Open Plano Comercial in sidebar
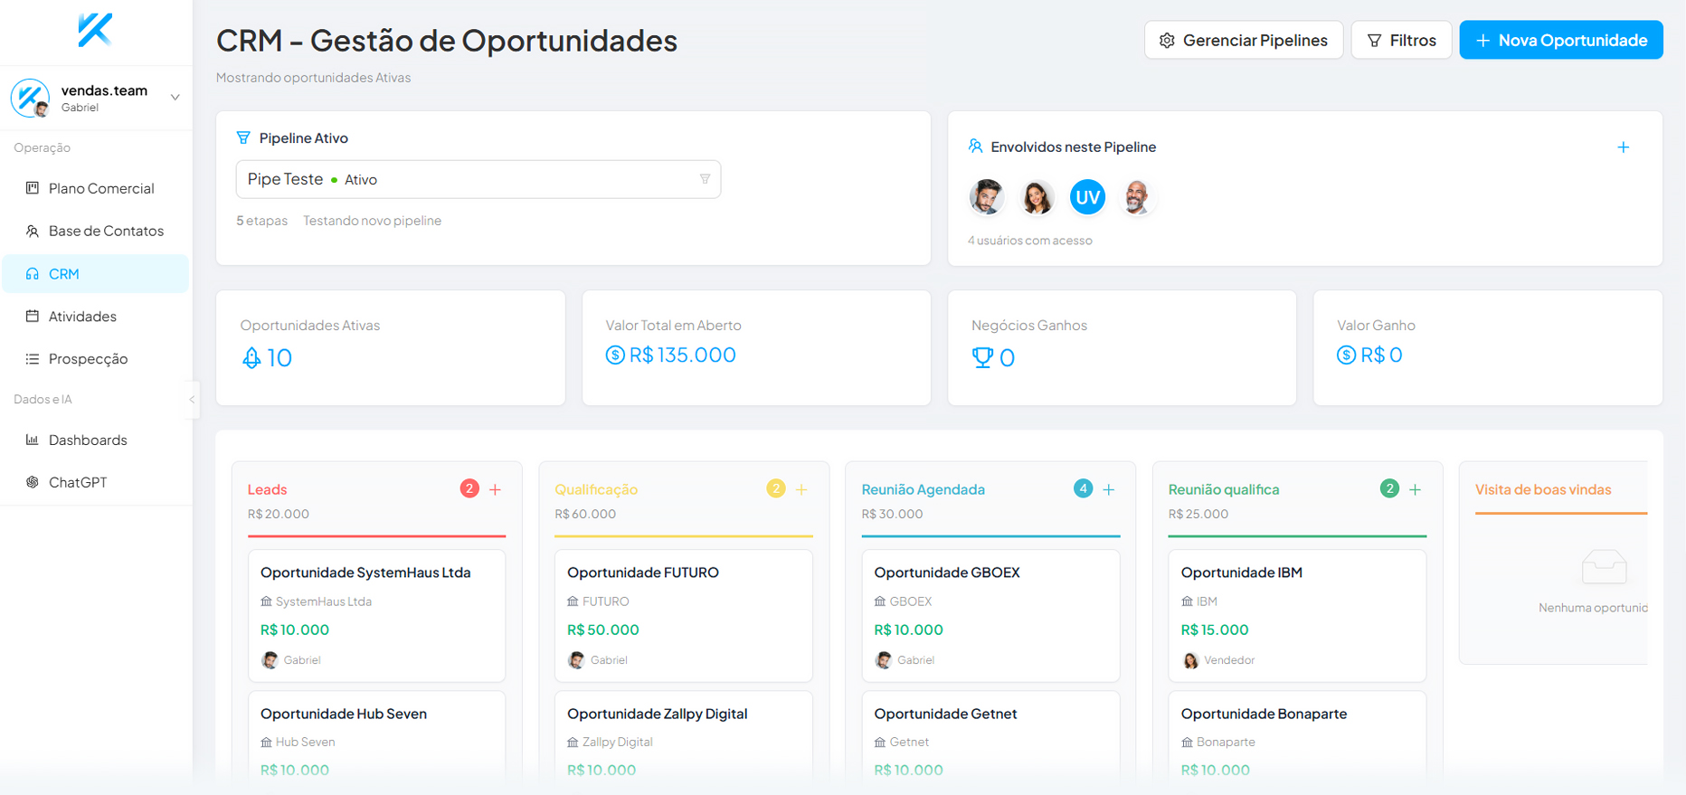Image resolution: width=1686 pixels, height=795 pixels. tap(101, 188)
